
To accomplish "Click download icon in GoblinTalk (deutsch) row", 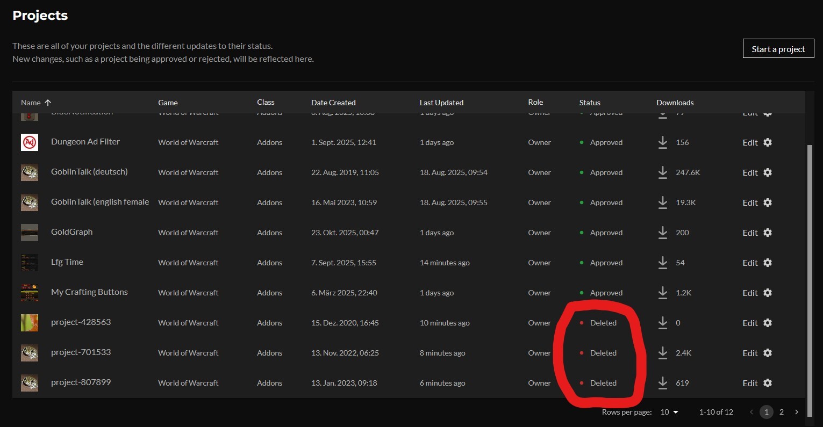I will [x=663, y=172].
